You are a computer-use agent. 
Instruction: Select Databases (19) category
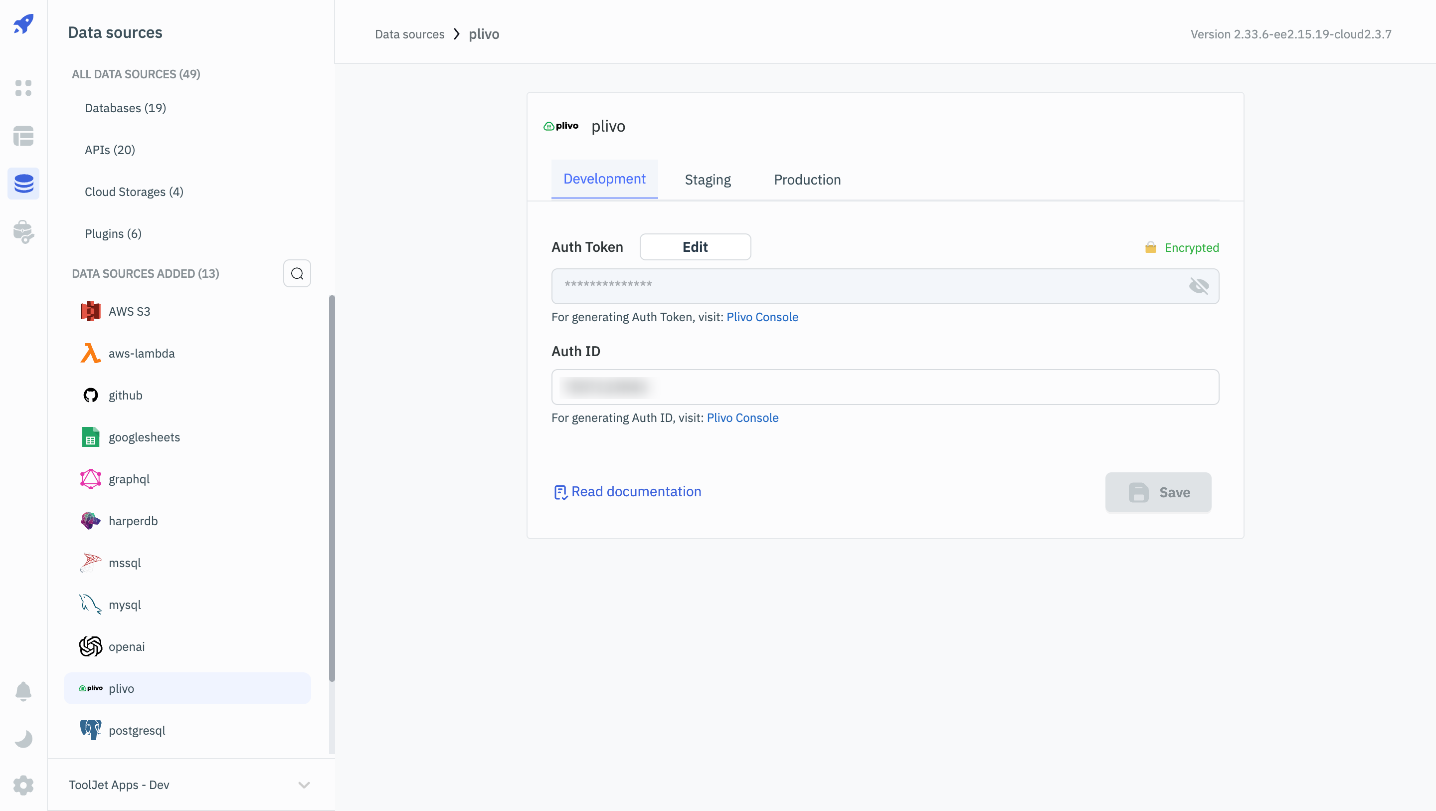click(x=126, y=108)
